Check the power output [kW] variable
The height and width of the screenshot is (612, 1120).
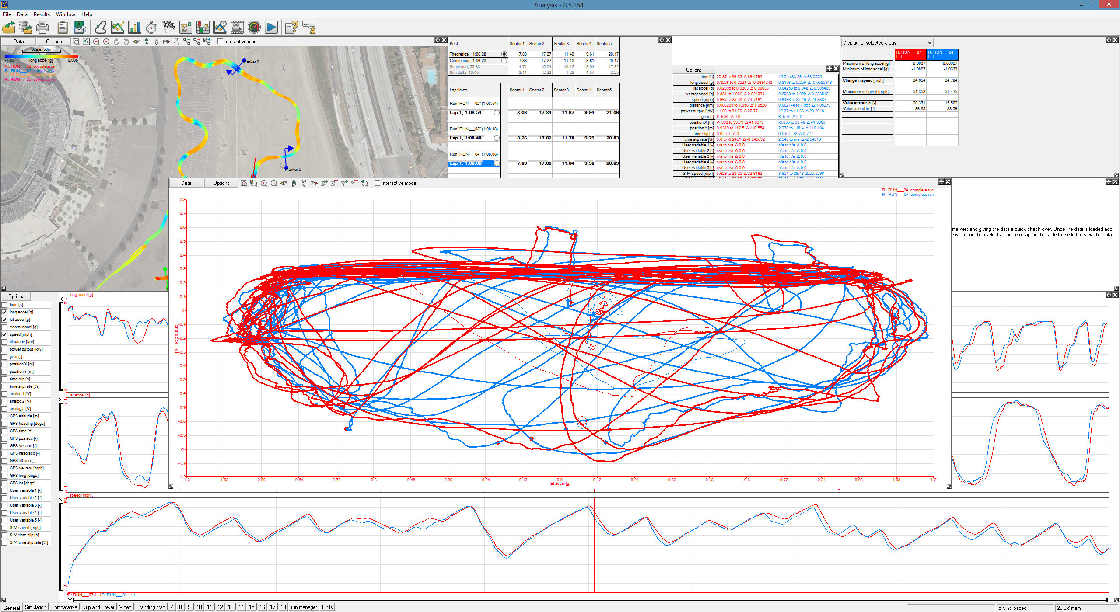[x=5, y=349]
